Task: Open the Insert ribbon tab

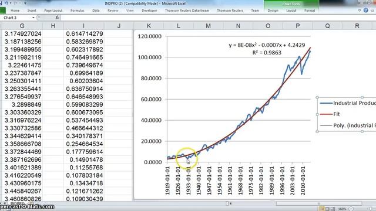Action: coord(32,11)
